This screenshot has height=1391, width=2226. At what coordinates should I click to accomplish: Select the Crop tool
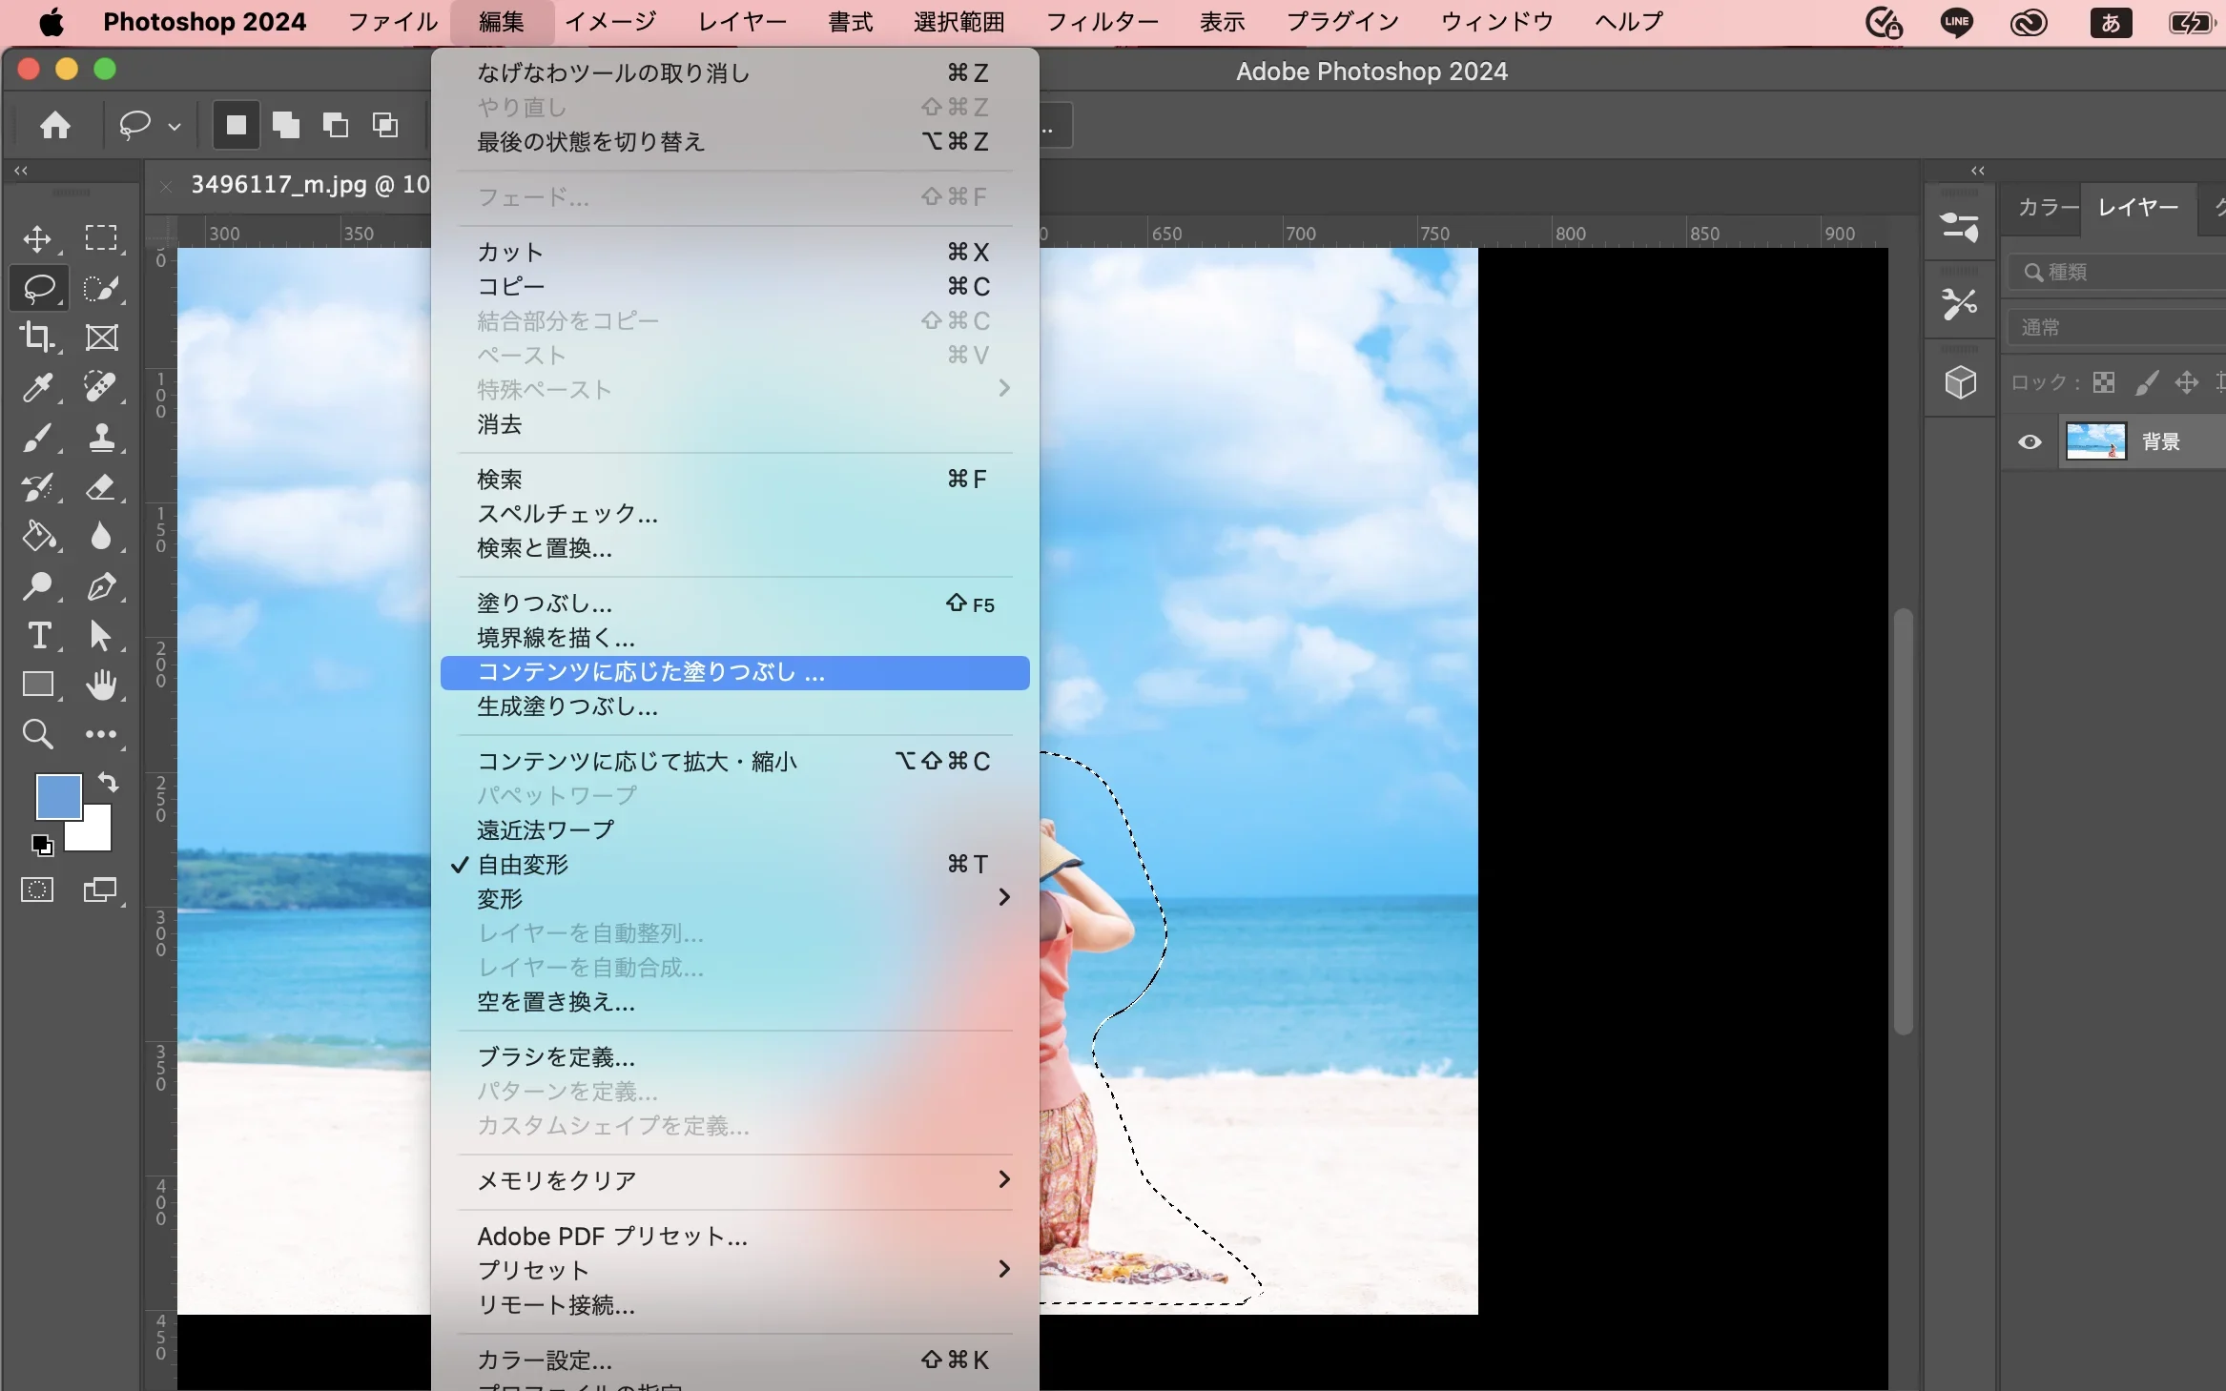click(x=37, y=337)
